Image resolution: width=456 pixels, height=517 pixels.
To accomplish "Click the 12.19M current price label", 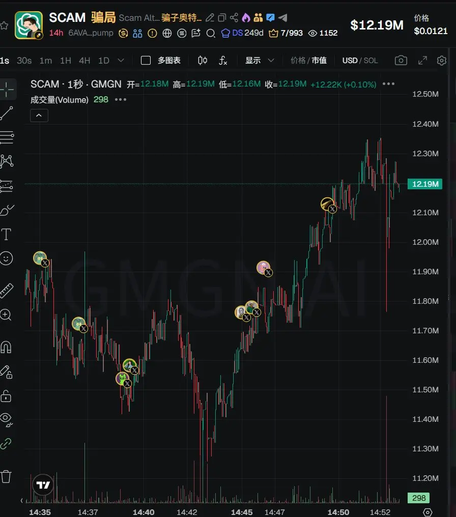I will point(425,184).
